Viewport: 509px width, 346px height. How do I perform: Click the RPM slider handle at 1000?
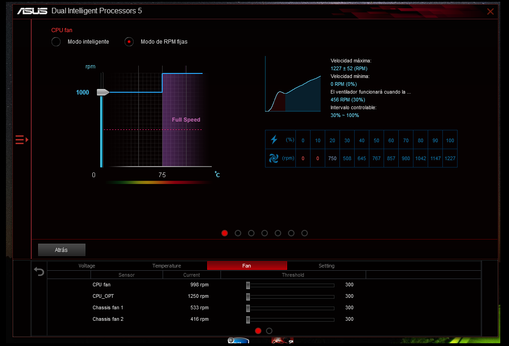(x=103, y=92)
